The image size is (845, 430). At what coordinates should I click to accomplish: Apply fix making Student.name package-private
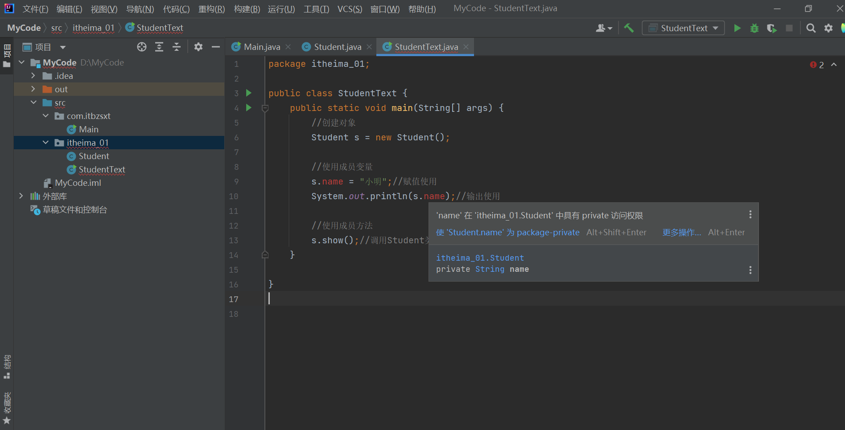point(508,232)
